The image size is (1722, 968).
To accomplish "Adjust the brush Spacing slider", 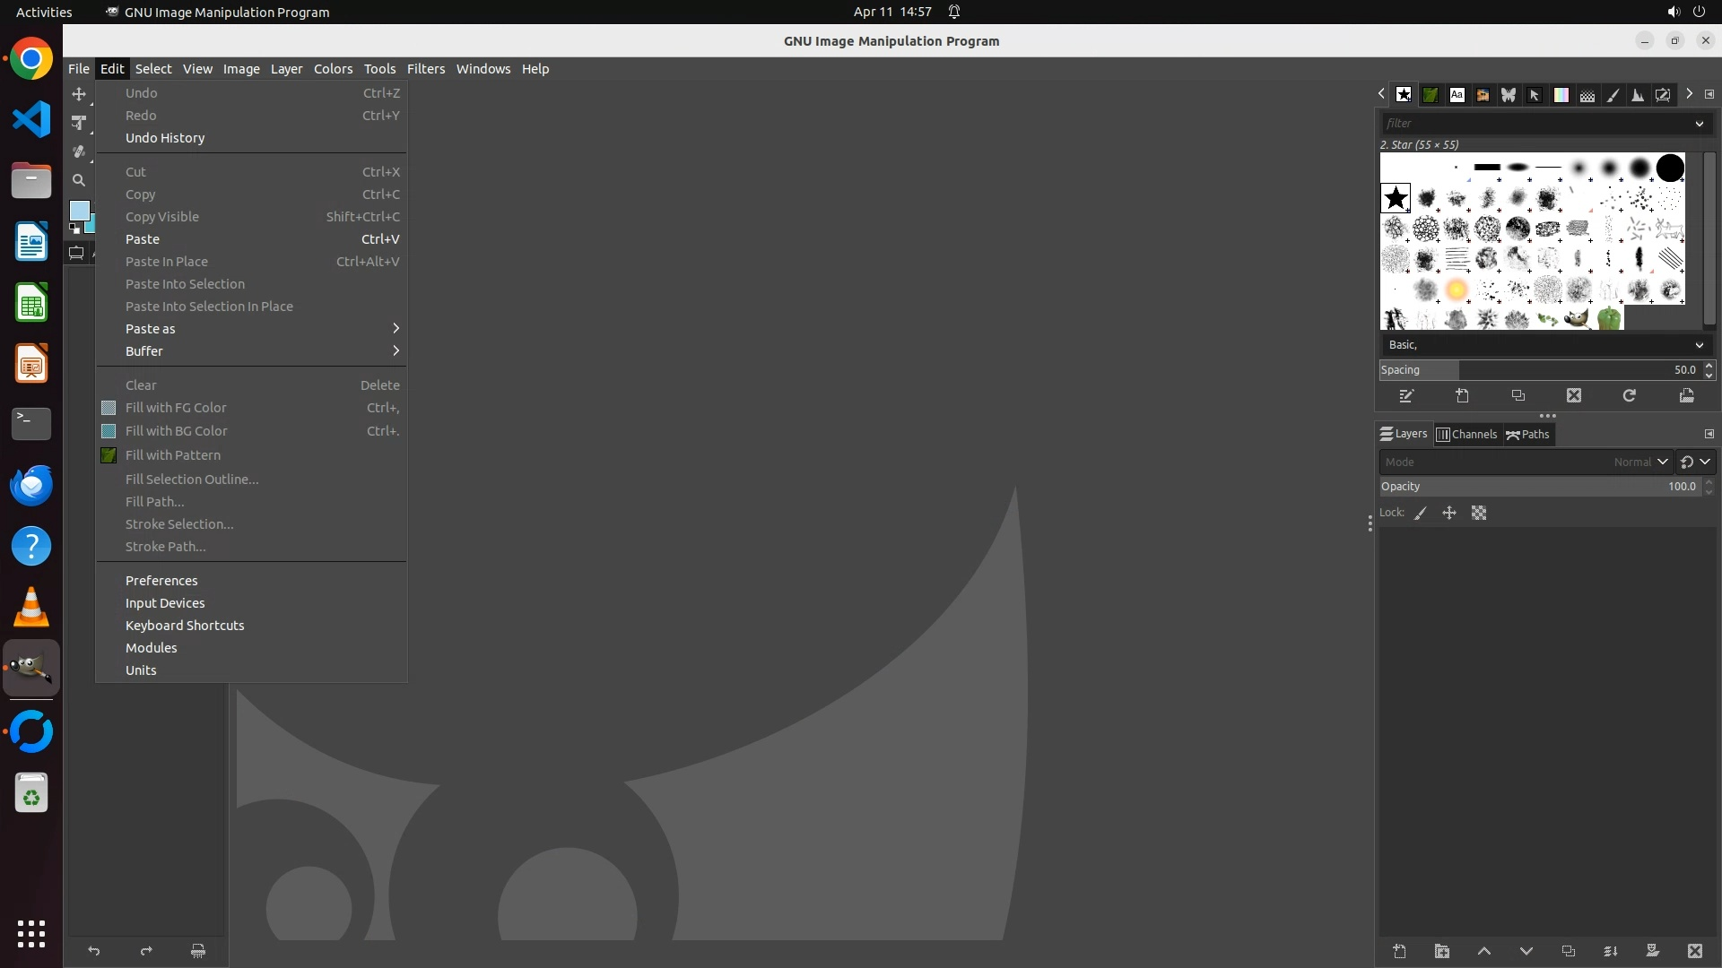I will click(x=1538, y=370).
